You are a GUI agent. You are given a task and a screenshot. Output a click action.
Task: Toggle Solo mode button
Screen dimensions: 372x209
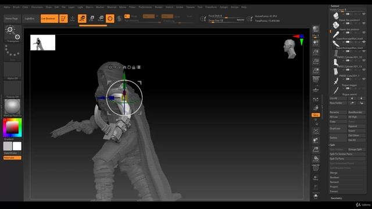coord(316,196)
